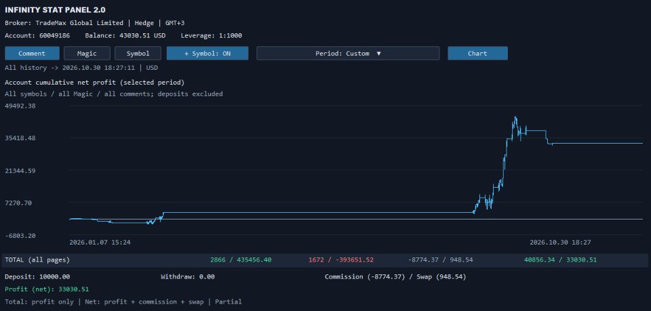This screenshot has height=311, width=651.
Task: Click the 2026.10.30 18:27 x-axis date
Action: click(x=560, y=242)
